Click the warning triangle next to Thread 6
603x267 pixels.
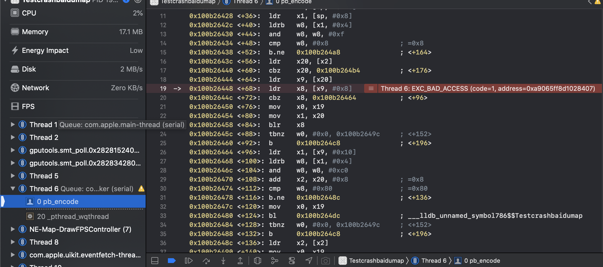point(141,189)
